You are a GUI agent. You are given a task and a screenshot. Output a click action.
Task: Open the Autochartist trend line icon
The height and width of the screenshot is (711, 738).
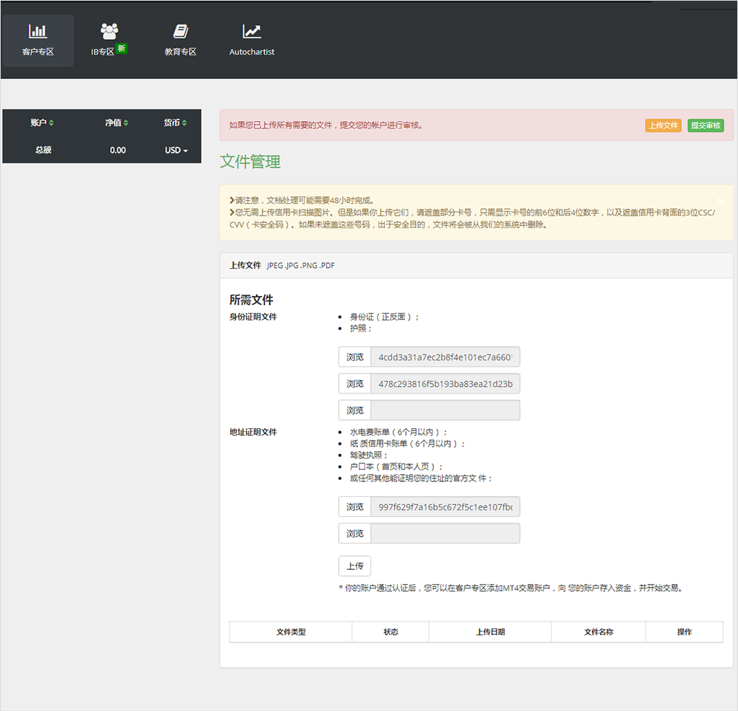[x=252, y=32]
